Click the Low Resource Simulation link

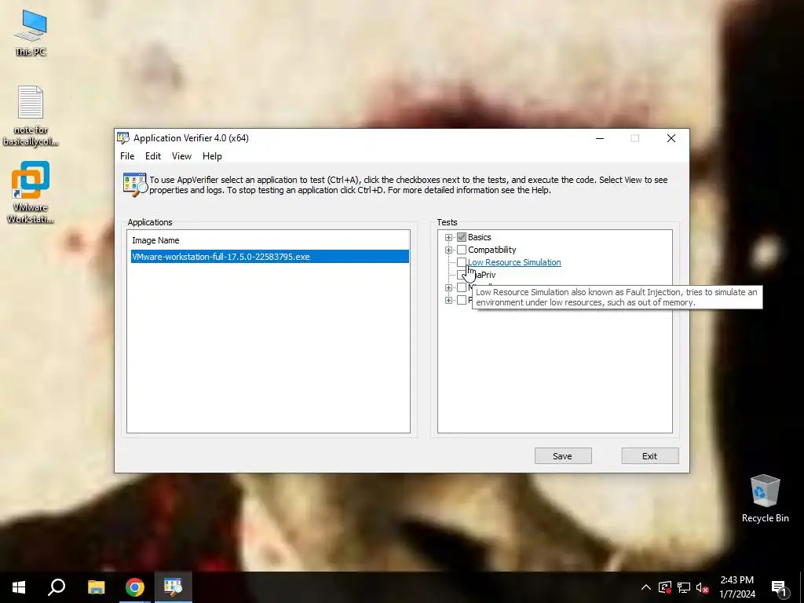(x=514, y=262)
